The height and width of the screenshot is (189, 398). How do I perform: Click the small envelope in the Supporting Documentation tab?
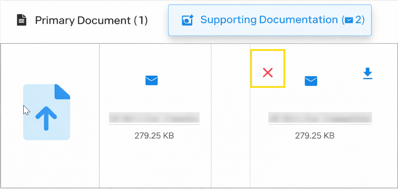(348, 21)
